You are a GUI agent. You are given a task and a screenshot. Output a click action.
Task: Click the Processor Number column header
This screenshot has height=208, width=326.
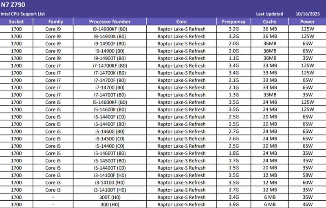pos(110,22)
